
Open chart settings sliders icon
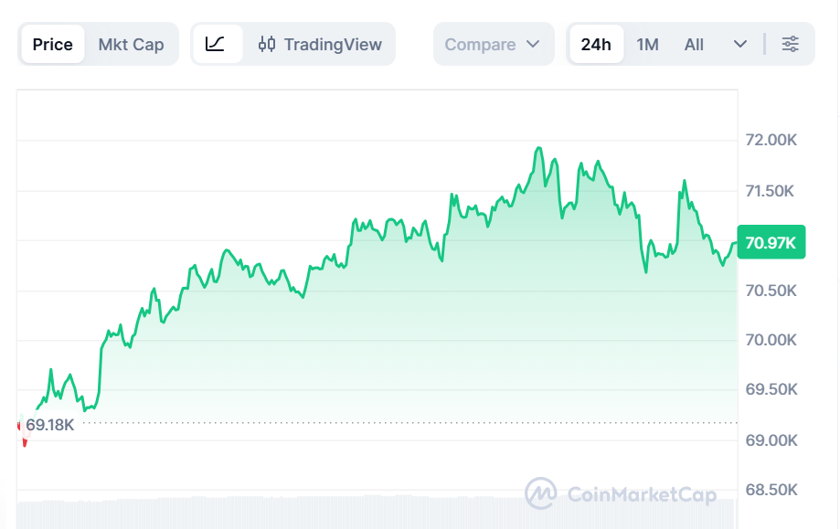coord(791,44)
